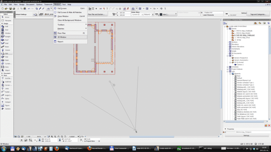Select 3D Window menu entry
The image size is (271, 152).
[x=70, y=37]
